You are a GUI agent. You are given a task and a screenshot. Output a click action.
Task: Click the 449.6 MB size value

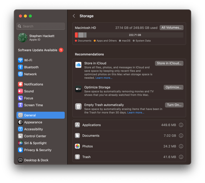point(169,125)
